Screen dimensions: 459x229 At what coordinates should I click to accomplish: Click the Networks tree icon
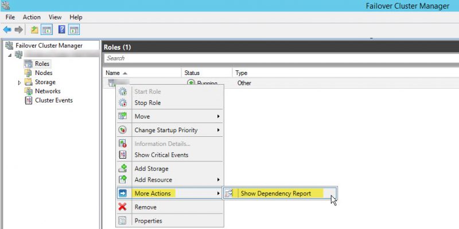click(28, 91)
